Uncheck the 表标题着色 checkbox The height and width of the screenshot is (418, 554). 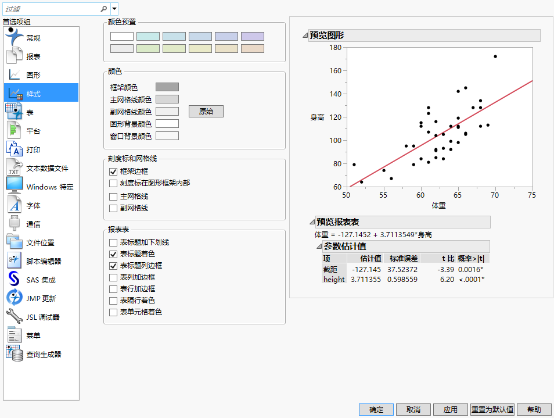pos(113,254)
